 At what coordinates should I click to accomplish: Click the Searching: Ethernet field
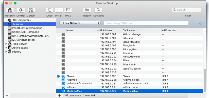[146, 23]
